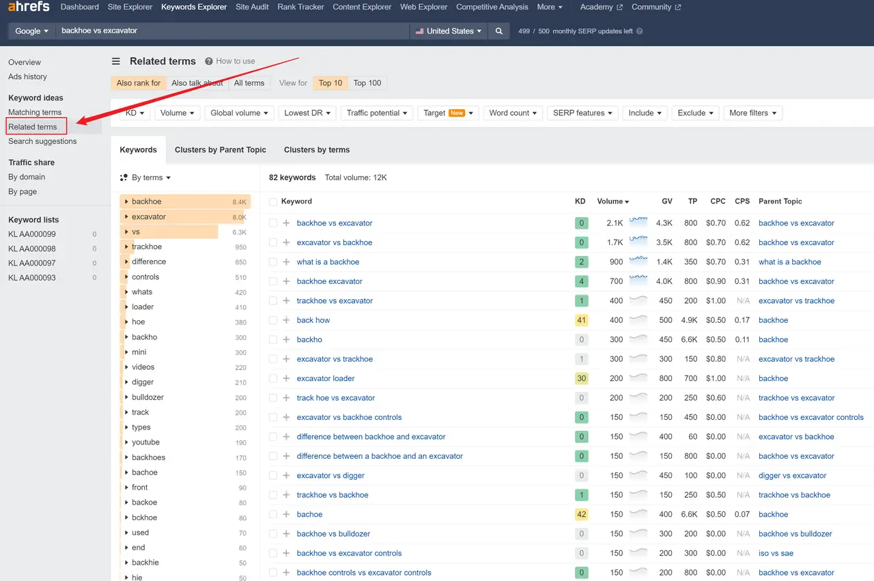The height and width of the screenshot is (581, 874).
Task: Add 'backhoe excavator' with plus icon
Action: pos(286,281)
